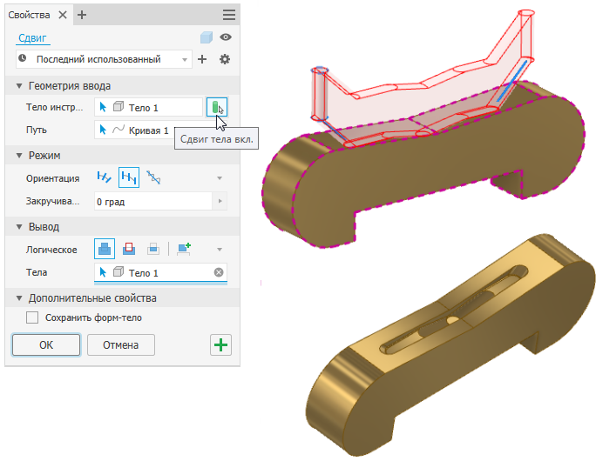Click the Тело инстр. field with Тело 1

coord(148,107)
